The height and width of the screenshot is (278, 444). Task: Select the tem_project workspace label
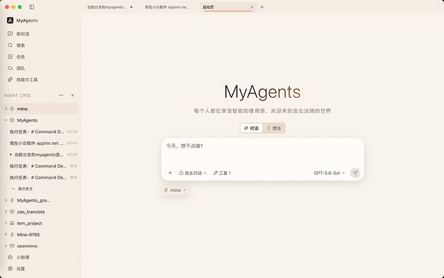[x=30, y=223]
